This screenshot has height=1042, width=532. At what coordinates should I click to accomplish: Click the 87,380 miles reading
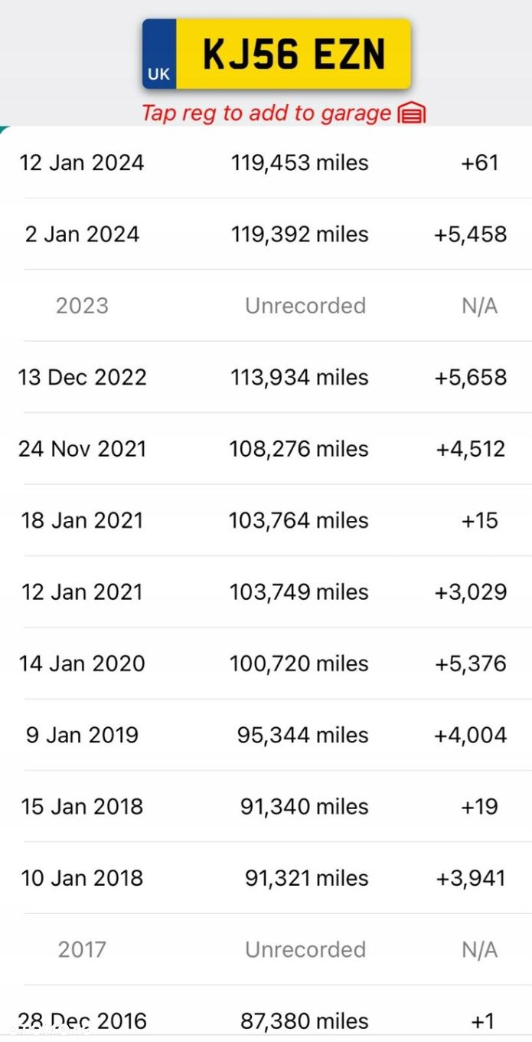(x=304, y=1021)
